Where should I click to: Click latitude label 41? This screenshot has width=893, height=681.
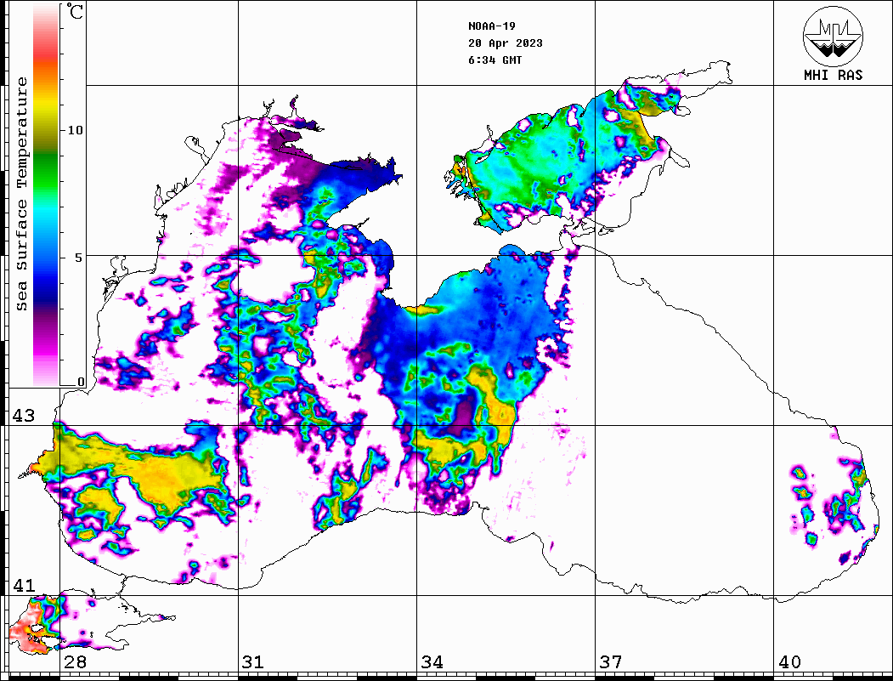(24, 585)
